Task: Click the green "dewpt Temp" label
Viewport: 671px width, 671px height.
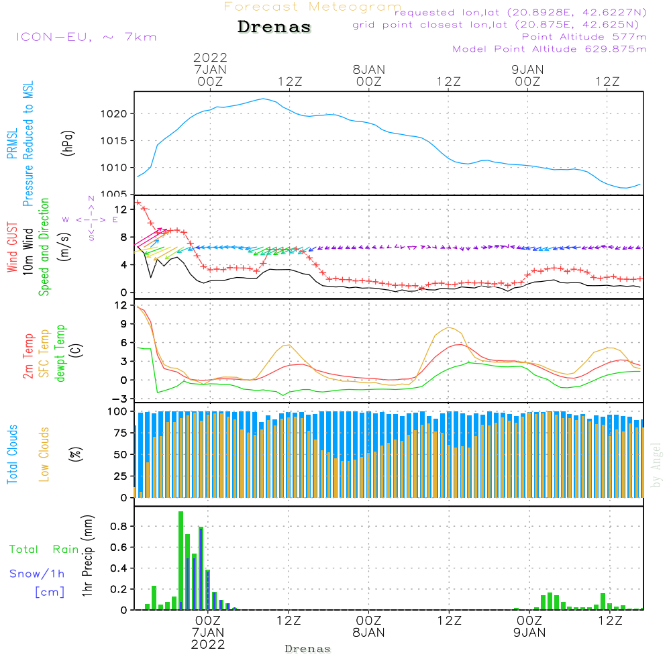Action: pos(60,354)
